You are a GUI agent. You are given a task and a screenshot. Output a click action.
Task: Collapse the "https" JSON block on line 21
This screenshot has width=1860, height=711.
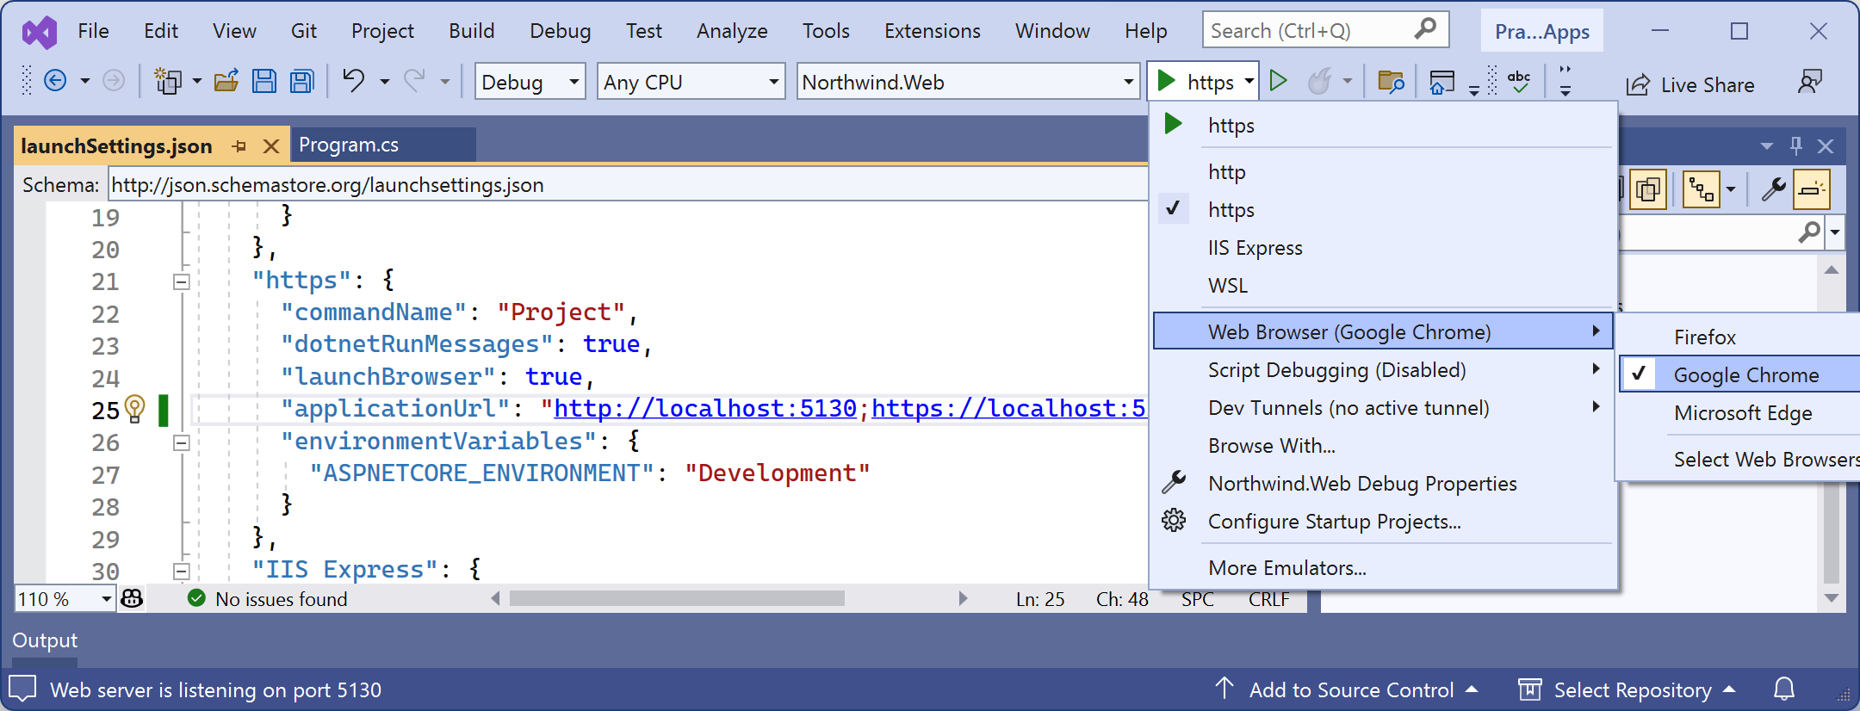(x=181, y=281)
